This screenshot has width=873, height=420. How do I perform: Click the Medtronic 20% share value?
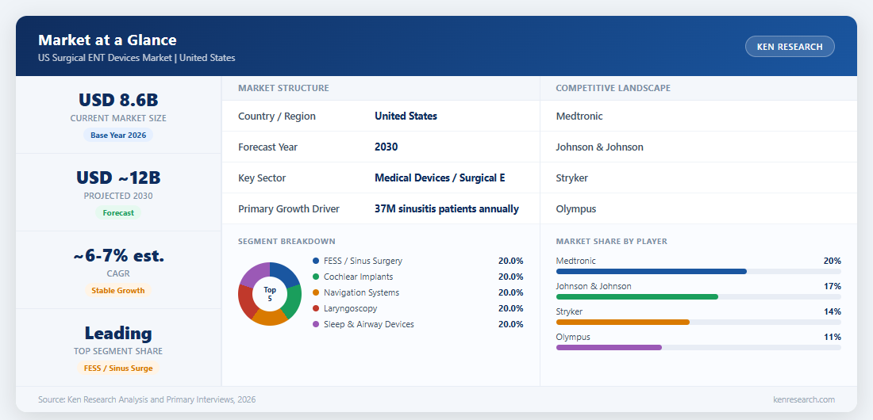coord(833,261)
